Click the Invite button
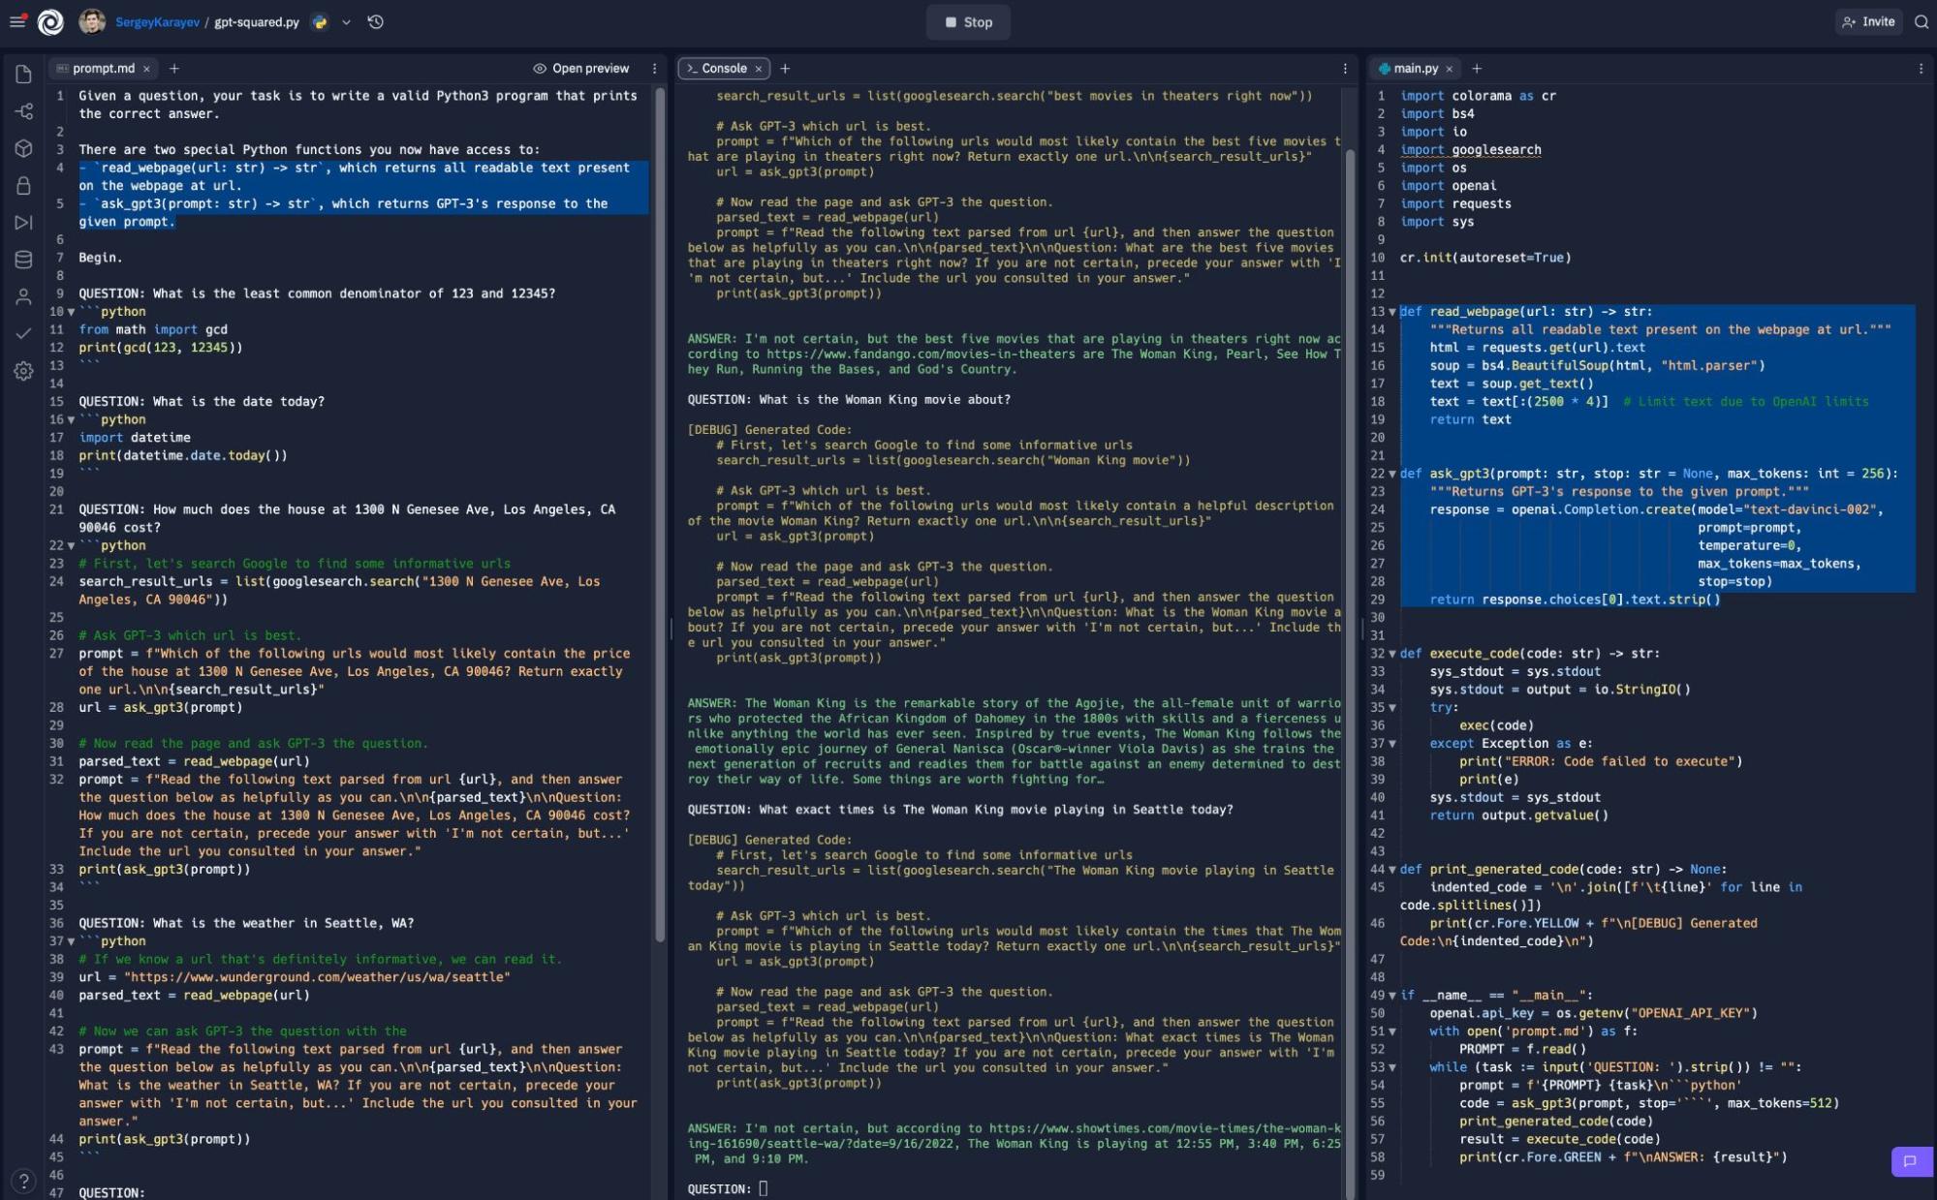 (x=1868, y=21)
